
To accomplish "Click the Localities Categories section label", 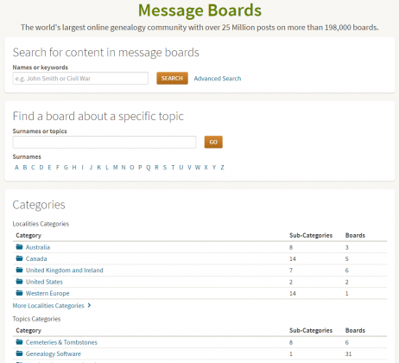I will pyautogui.click(x=41, y=224).
